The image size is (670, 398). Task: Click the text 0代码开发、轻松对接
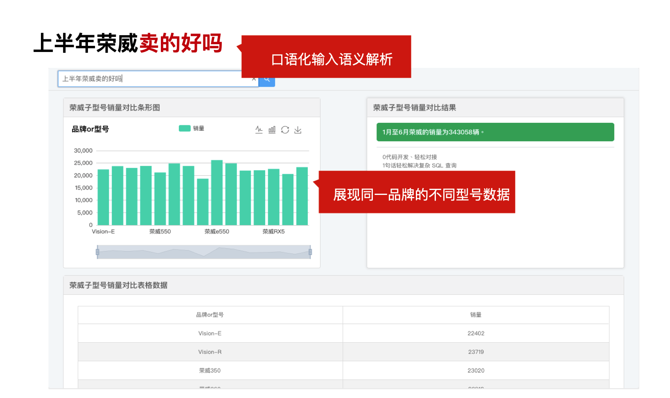[x=410, y=157]
